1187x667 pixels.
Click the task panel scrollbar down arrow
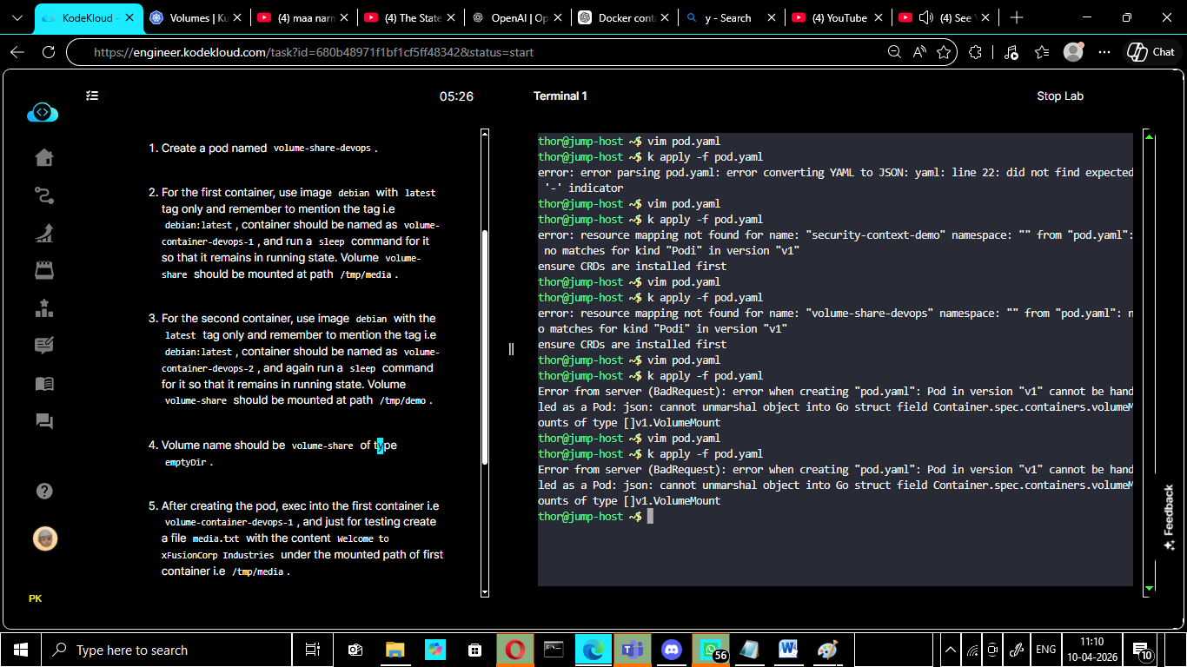point(485,592)
